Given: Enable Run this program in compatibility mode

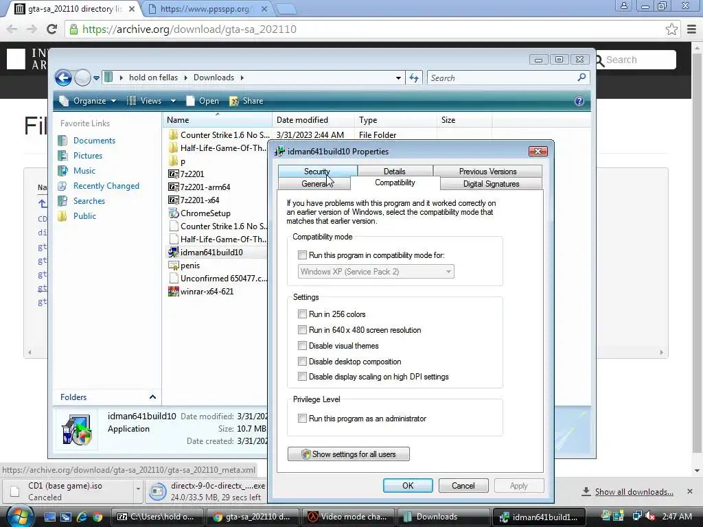Looking at the screenshot, I should [302, 255].
